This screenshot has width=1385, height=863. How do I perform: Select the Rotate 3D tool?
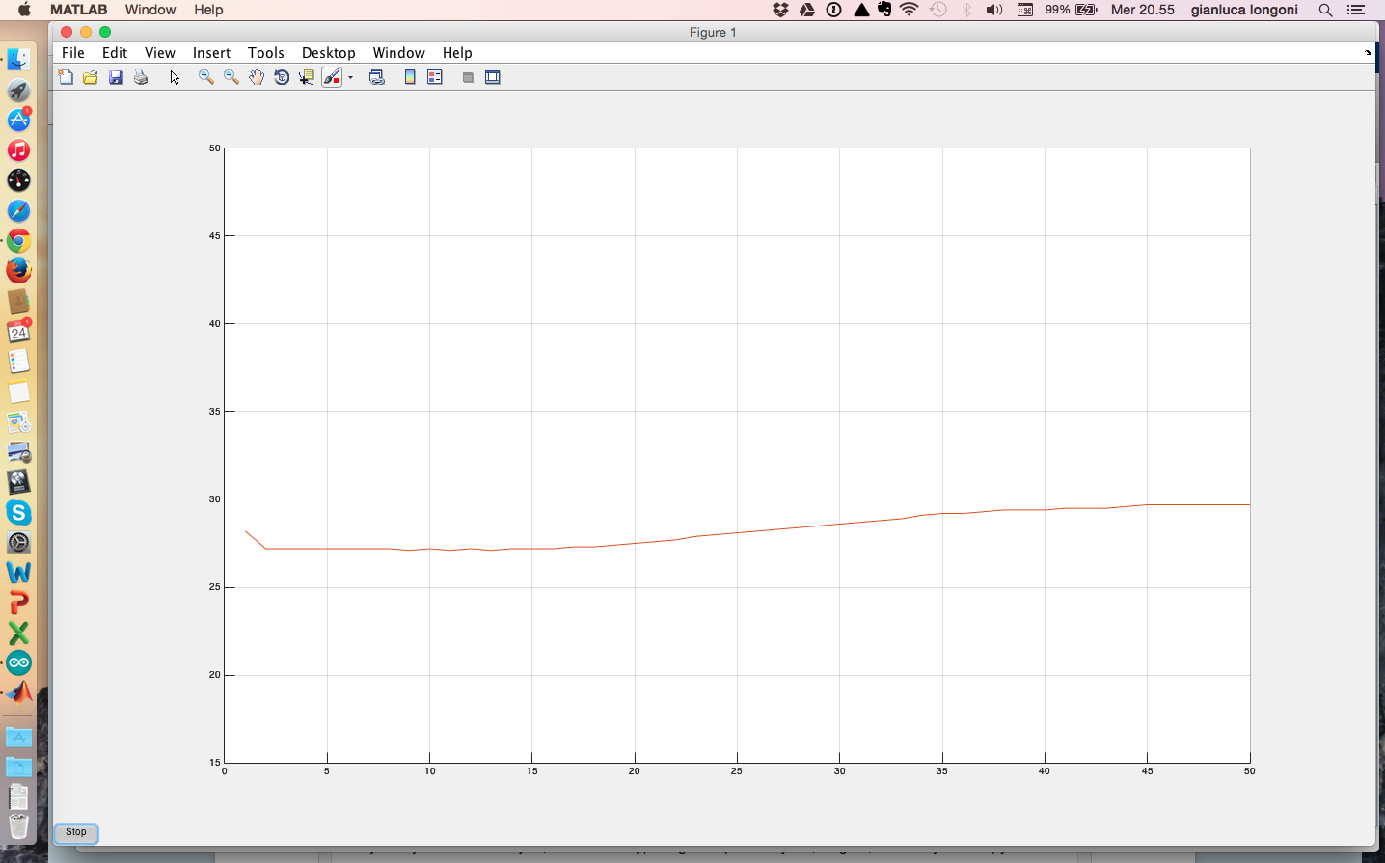[281, 77]
